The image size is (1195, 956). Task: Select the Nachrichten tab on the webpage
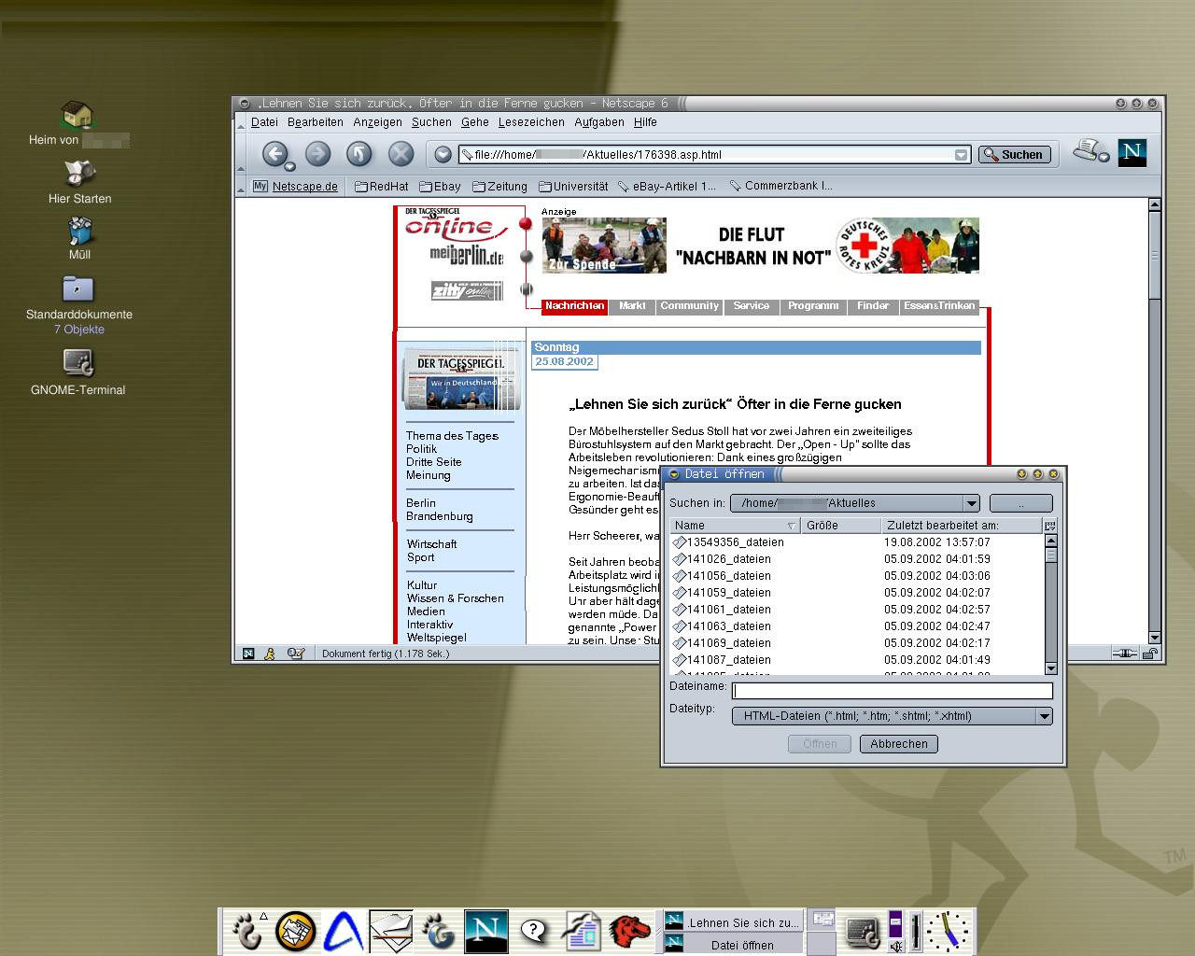(x=575, y=306)
